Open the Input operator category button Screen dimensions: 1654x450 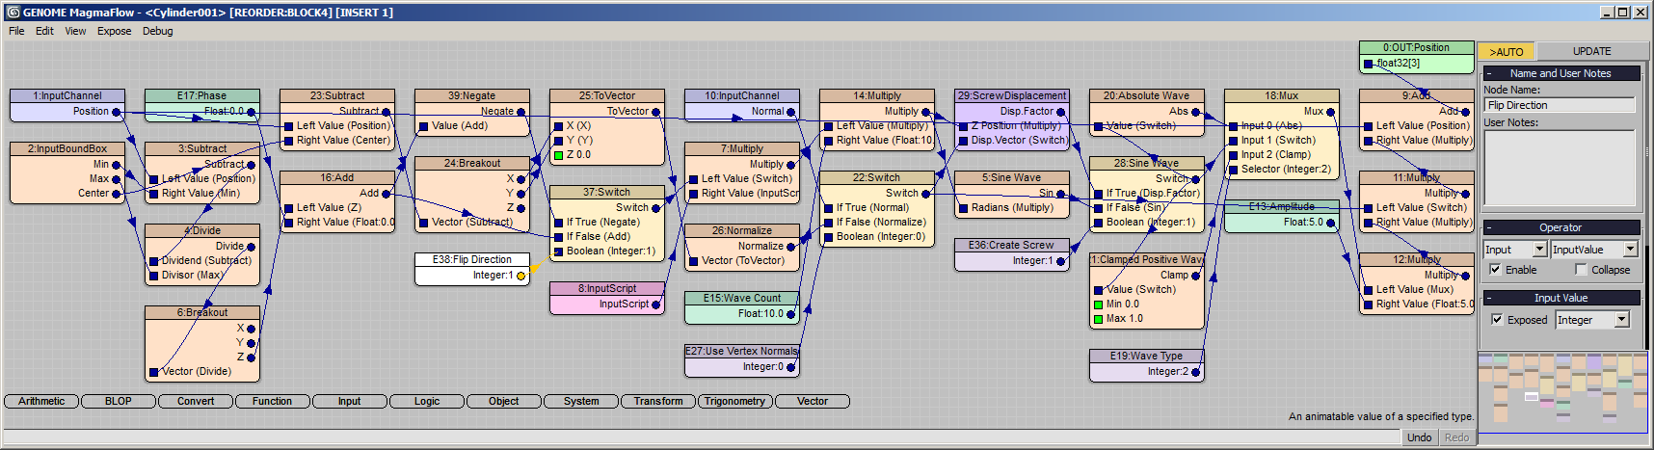(x=350, y=401)
